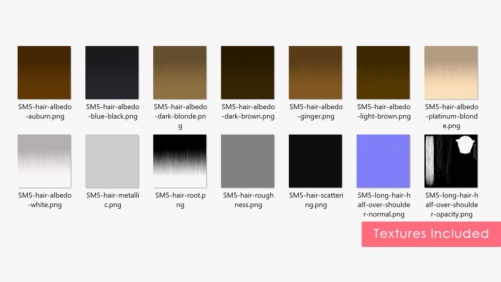Select the dark-brown albedo texture thumbnail
The height and width of the screenshot is (282, 501).
(248, 73)
